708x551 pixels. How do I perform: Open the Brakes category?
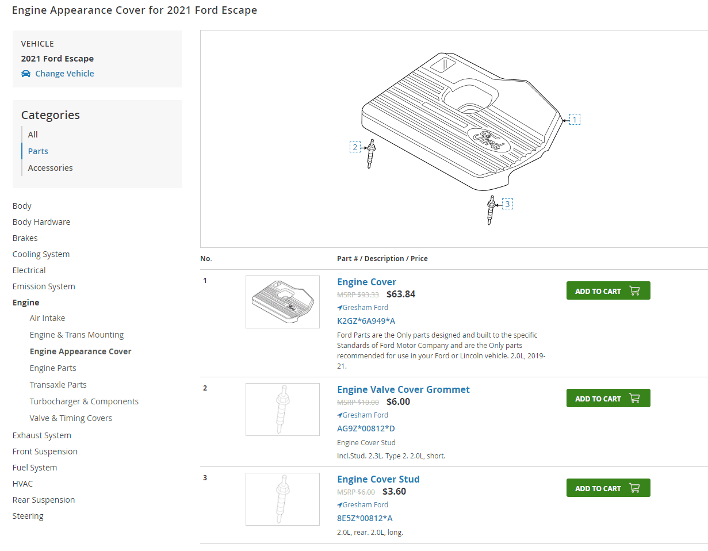click(x=25, y=238)
